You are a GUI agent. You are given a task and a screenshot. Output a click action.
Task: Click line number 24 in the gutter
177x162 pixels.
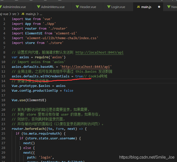[x=3, y=129]
